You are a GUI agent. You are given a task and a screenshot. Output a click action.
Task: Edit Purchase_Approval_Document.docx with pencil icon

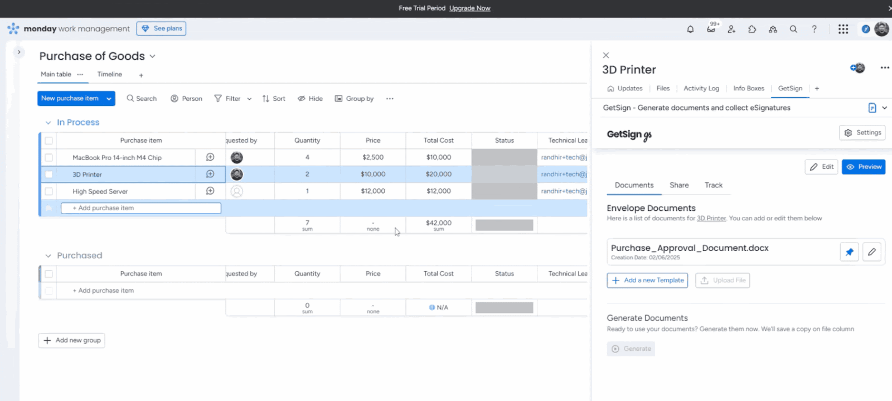tap(872, 252)
